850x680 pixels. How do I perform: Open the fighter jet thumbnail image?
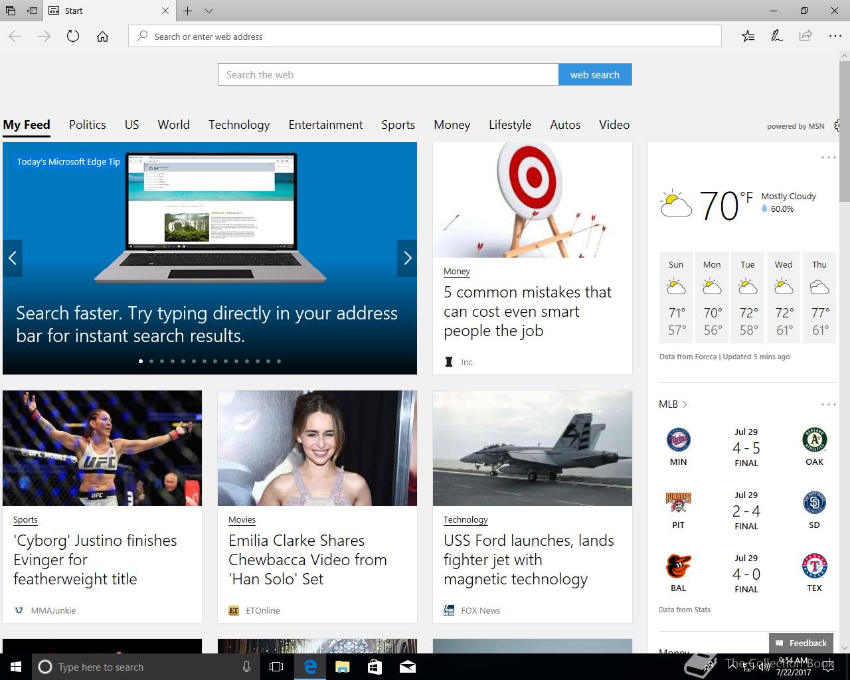point(533,448)
